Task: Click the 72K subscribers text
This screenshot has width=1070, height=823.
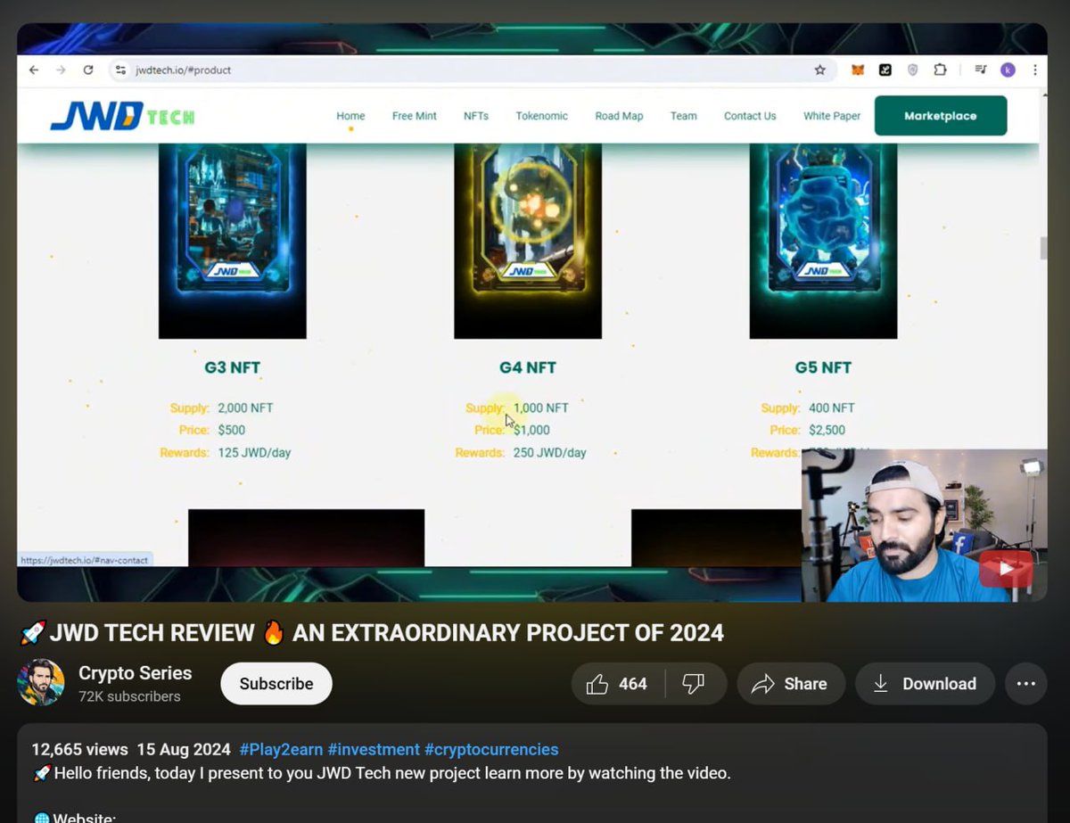Action: [x=129, y=696]
